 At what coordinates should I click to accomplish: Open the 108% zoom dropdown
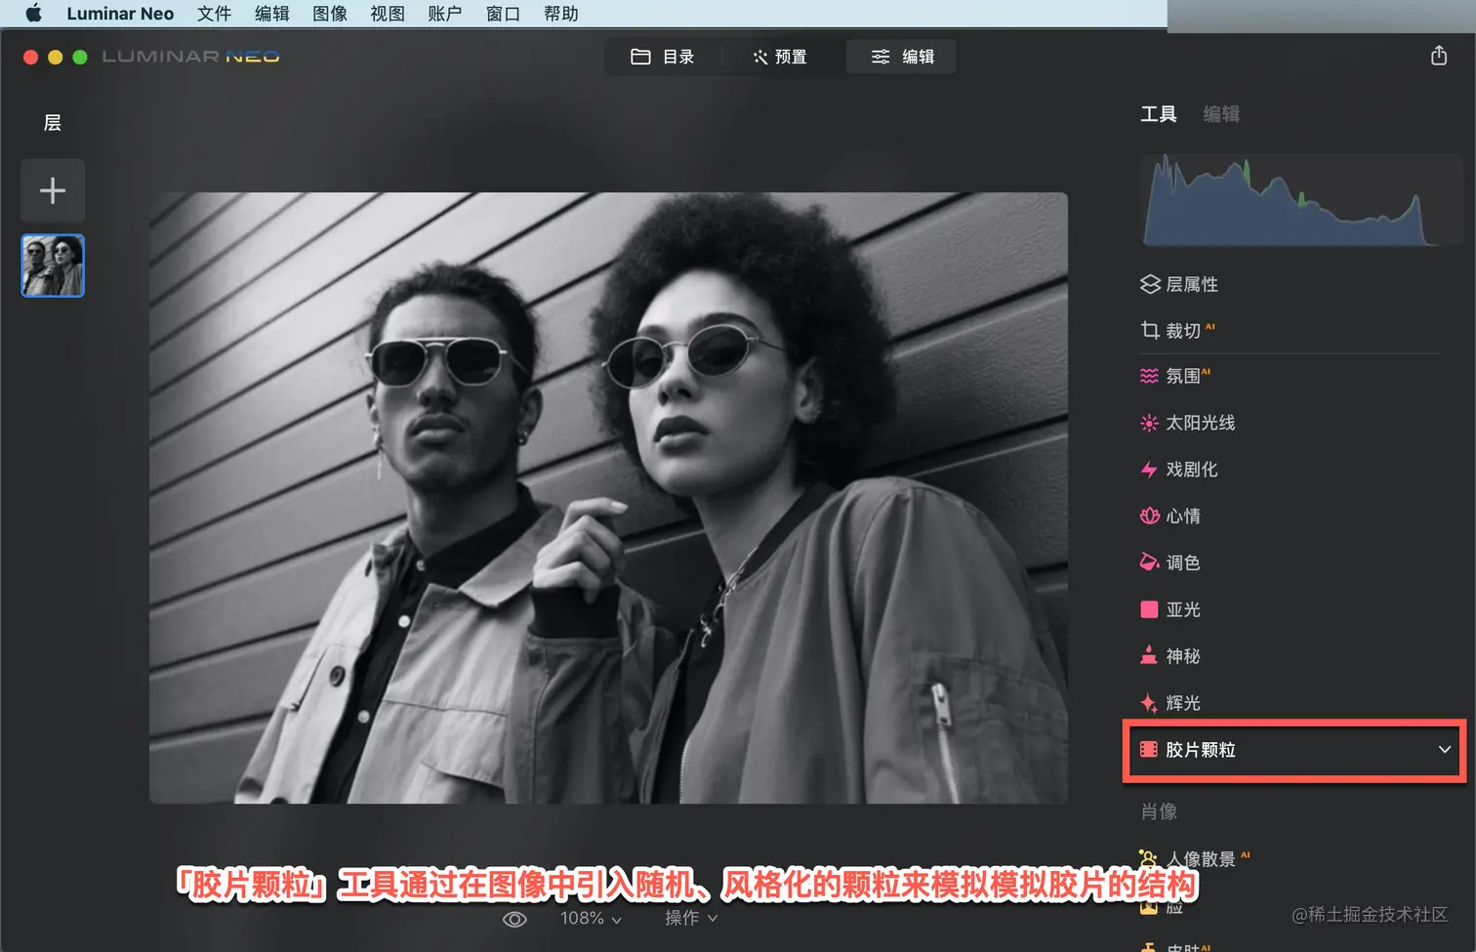(x=591, y=919)
